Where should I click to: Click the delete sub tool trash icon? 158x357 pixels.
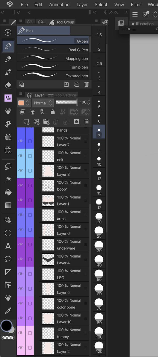[86, 84]
